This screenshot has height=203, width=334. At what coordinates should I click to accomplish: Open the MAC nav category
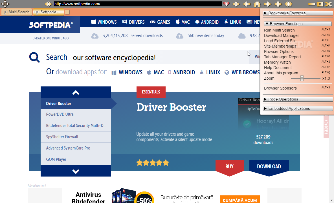tap(183, 22)
